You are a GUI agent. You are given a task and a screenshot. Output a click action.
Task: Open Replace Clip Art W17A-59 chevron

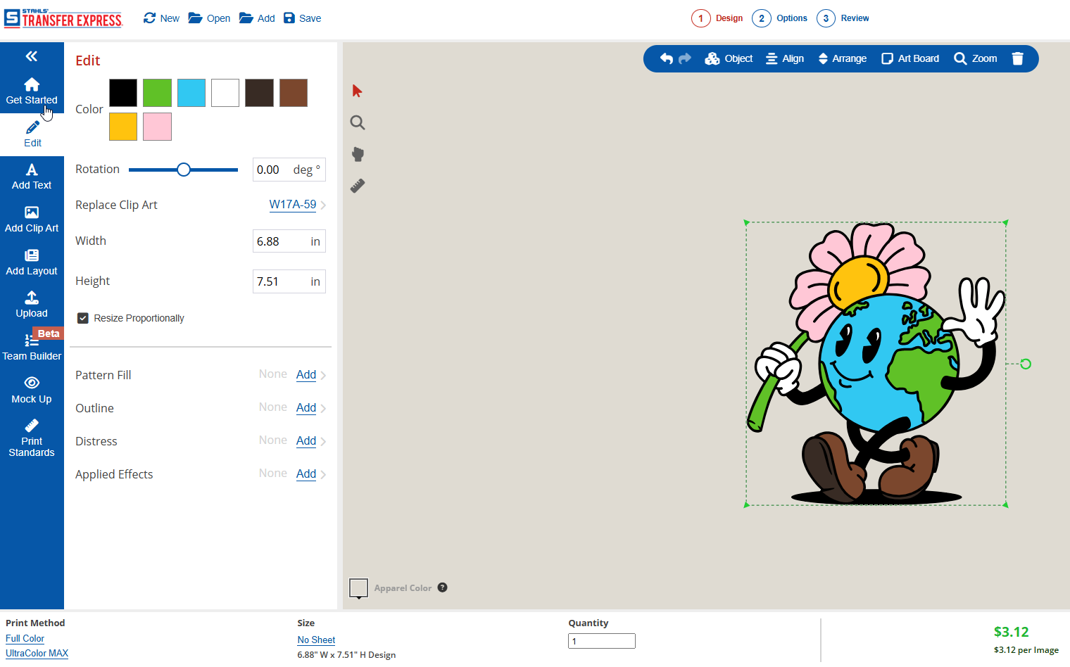click(323, 205)
